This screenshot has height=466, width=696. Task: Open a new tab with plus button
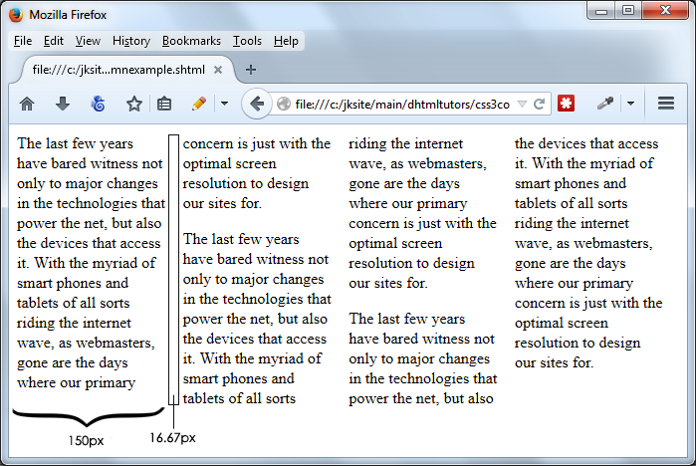(x=251, y=70)
